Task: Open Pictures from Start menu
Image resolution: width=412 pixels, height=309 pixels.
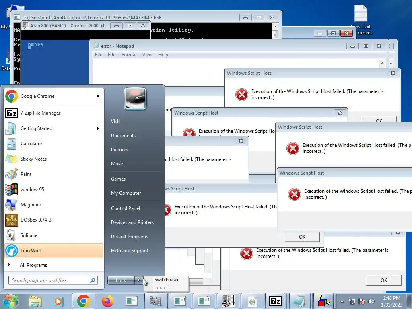Action: tap(119, 150)
